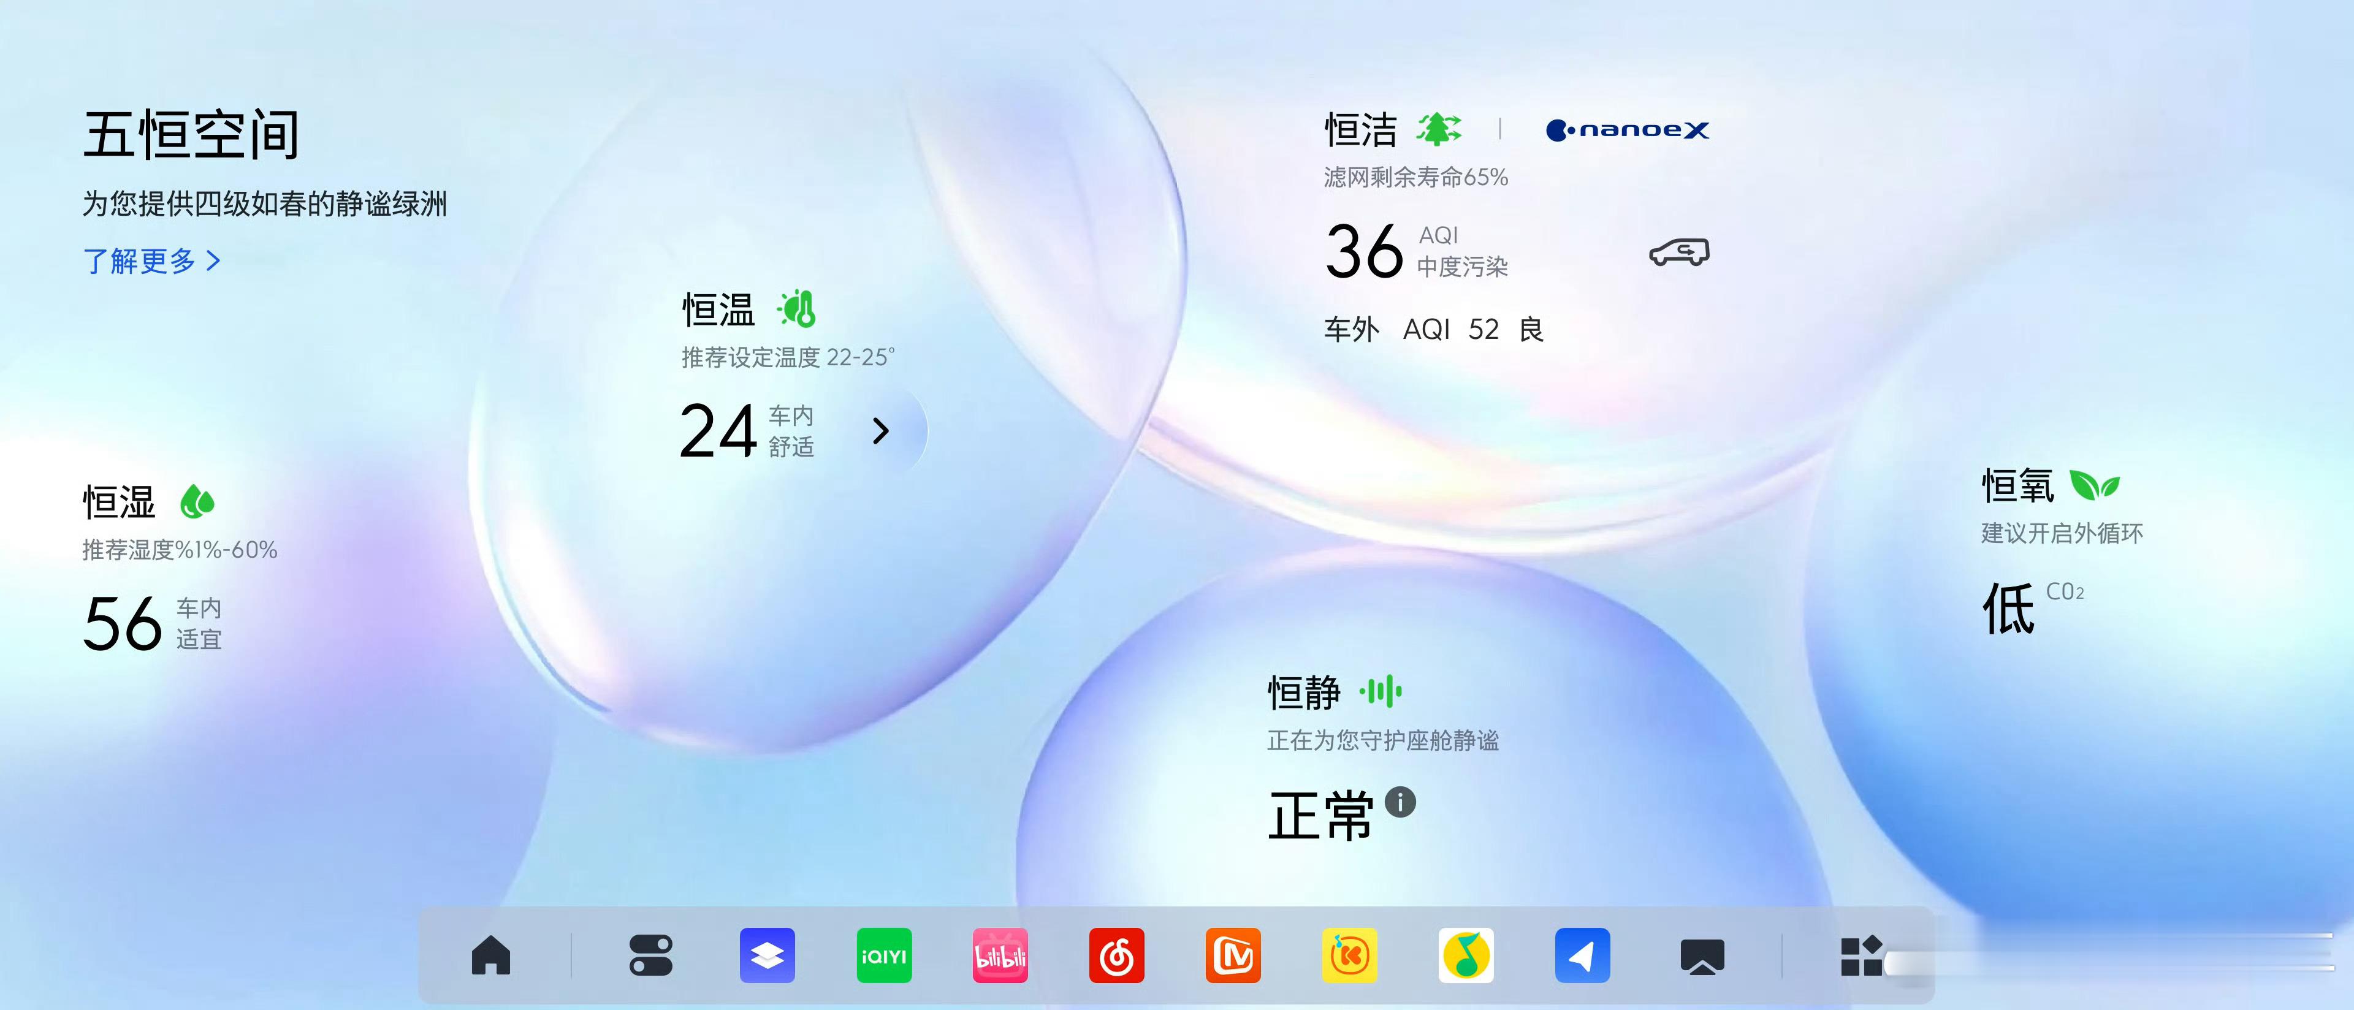Open the blue navigation arrow app
The width and height of the screenshot is (2354, 1010).
pyautogui.click(x=1582, y=955)
